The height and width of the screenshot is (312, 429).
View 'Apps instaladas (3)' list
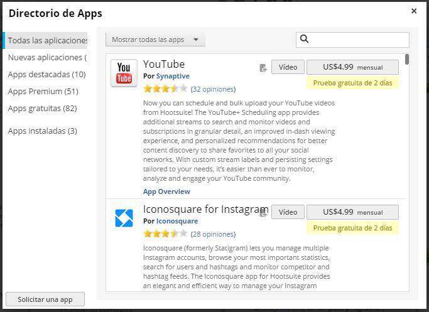click(x=43, y=131)
